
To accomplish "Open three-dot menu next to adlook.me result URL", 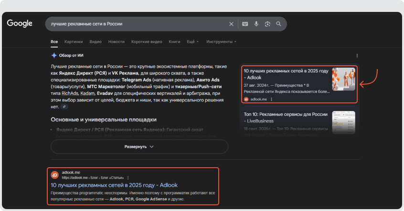I will 128,178.
